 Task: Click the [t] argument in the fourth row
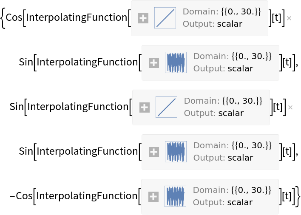tap(288, 152)
